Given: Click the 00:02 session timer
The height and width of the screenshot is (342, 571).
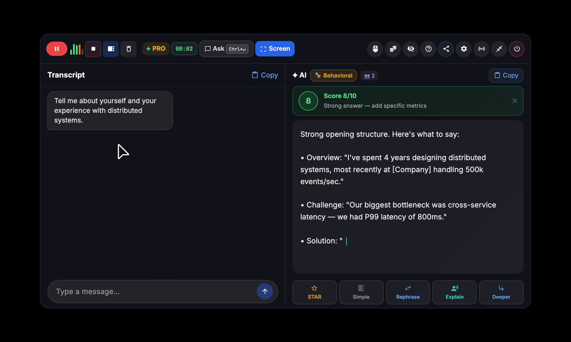Looking at the screenshot, I should (x=184, y=49).
